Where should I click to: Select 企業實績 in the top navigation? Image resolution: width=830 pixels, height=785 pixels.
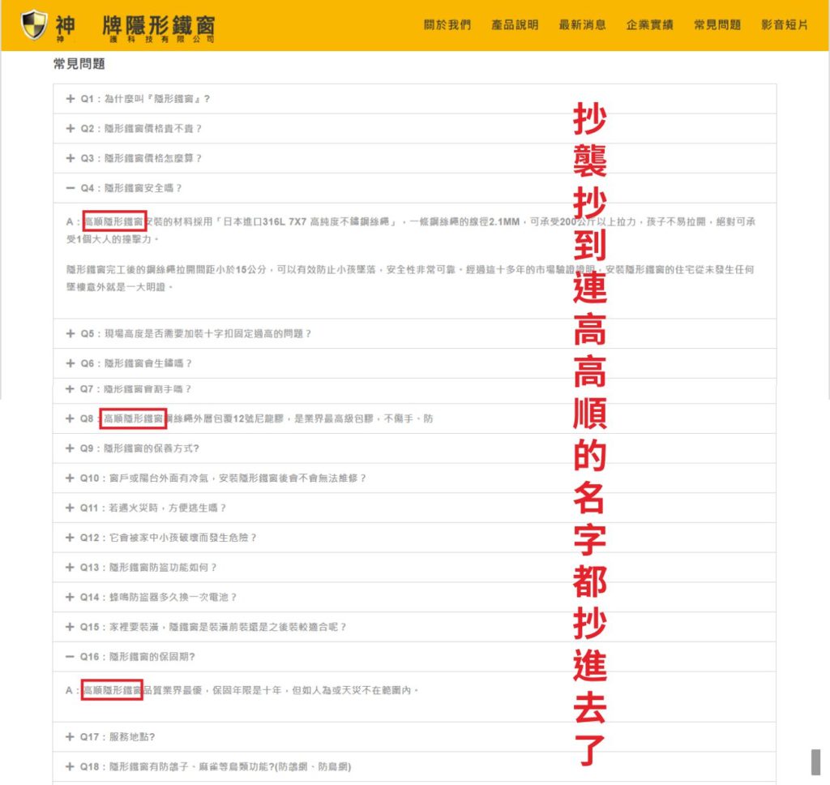pos(649,25)
